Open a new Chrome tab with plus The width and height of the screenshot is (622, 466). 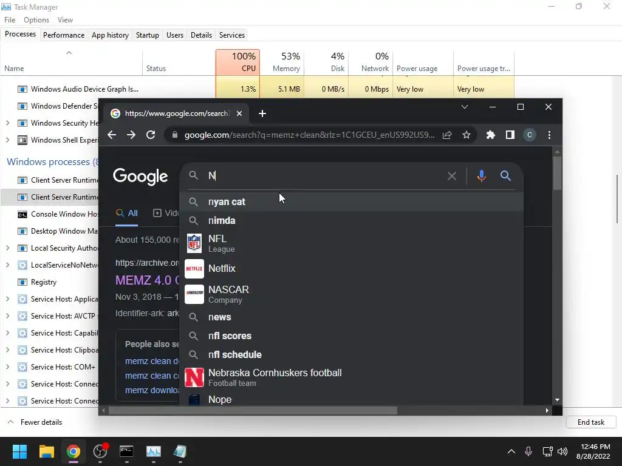(262, 113)
